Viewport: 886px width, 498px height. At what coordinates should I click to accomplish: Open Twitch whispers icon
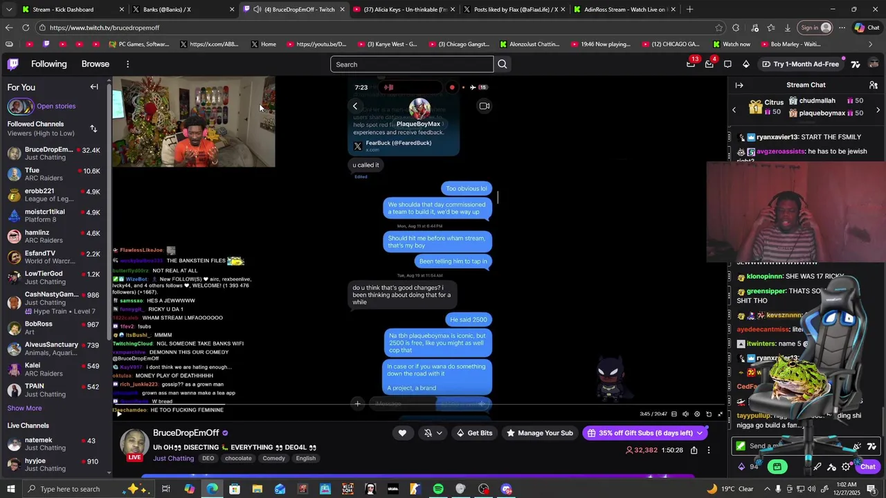coord(727,64)
